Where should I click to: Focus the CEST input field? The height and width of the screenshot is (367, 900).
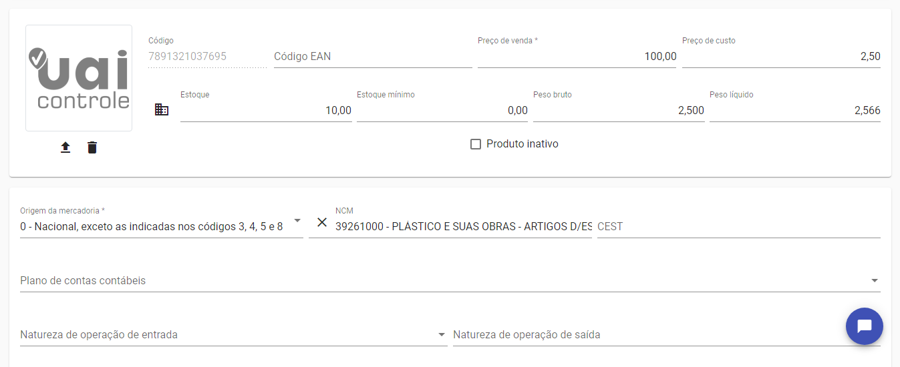pyautogui.click(x=738, y=227)
